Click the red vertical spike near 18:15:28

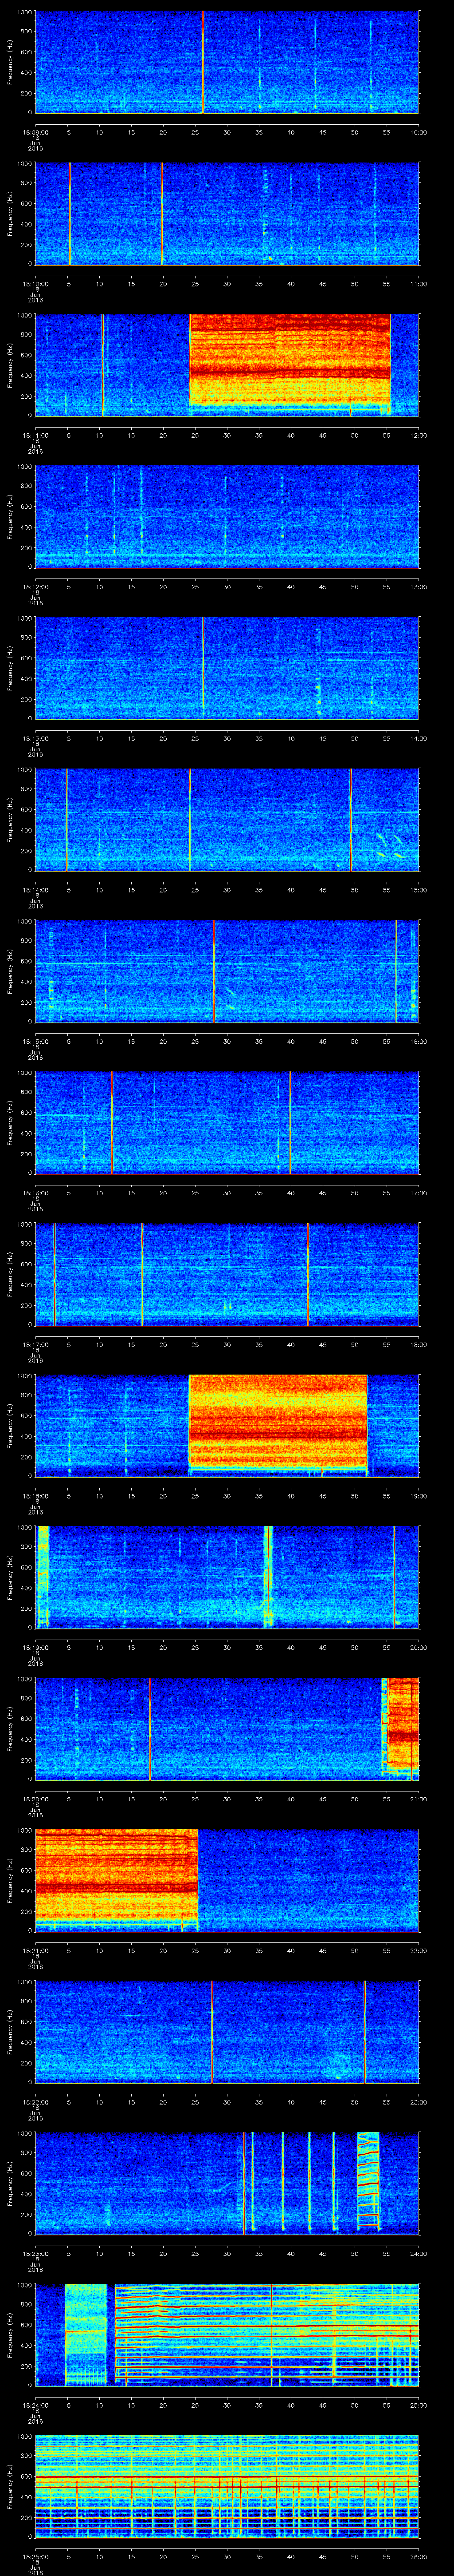tap(214, 970)
